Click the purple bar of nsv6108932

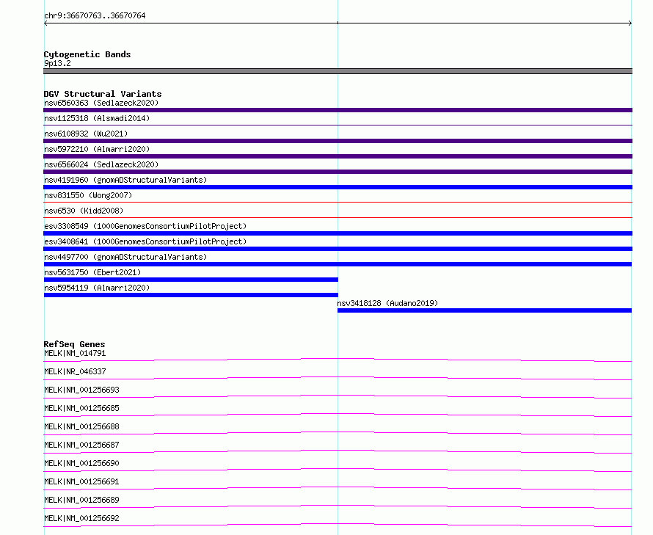tap(338, 141)
